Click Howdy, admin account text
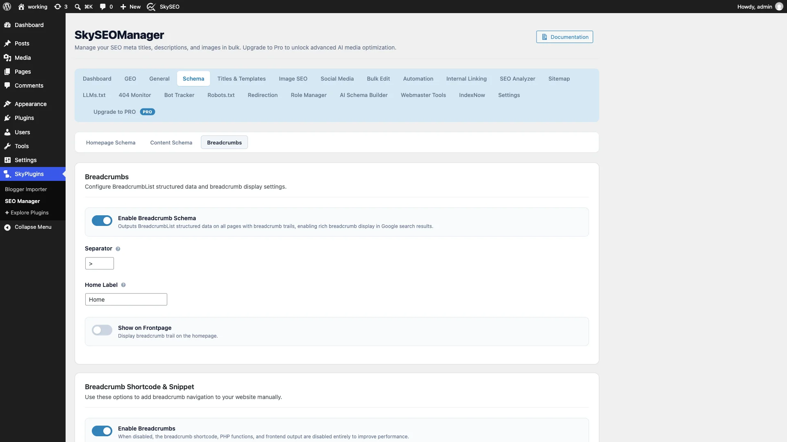Image resolution: width=787 pixels, height=442 pixels. [755, 7]
